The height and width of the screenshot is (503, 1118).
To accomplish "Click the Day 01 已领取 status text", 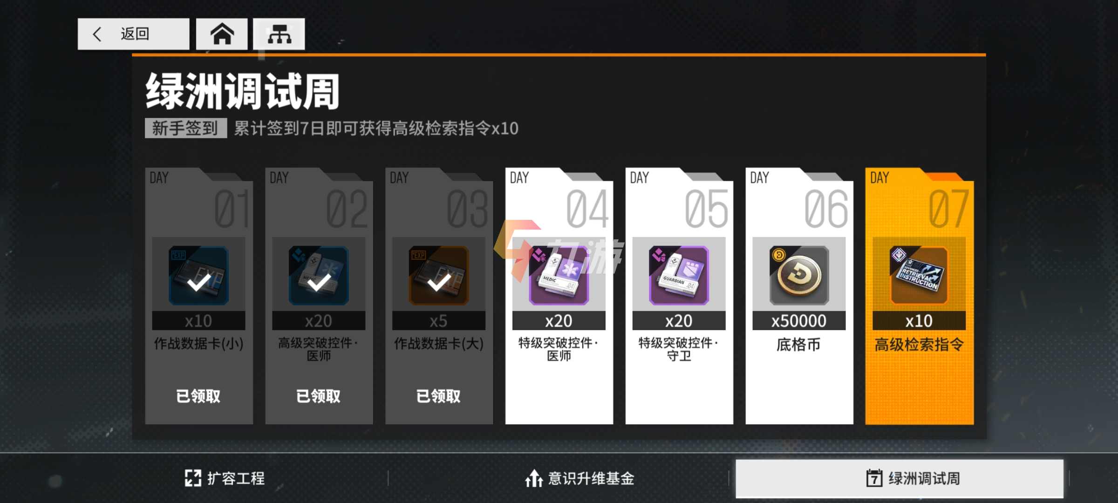I will click(198, 396).
